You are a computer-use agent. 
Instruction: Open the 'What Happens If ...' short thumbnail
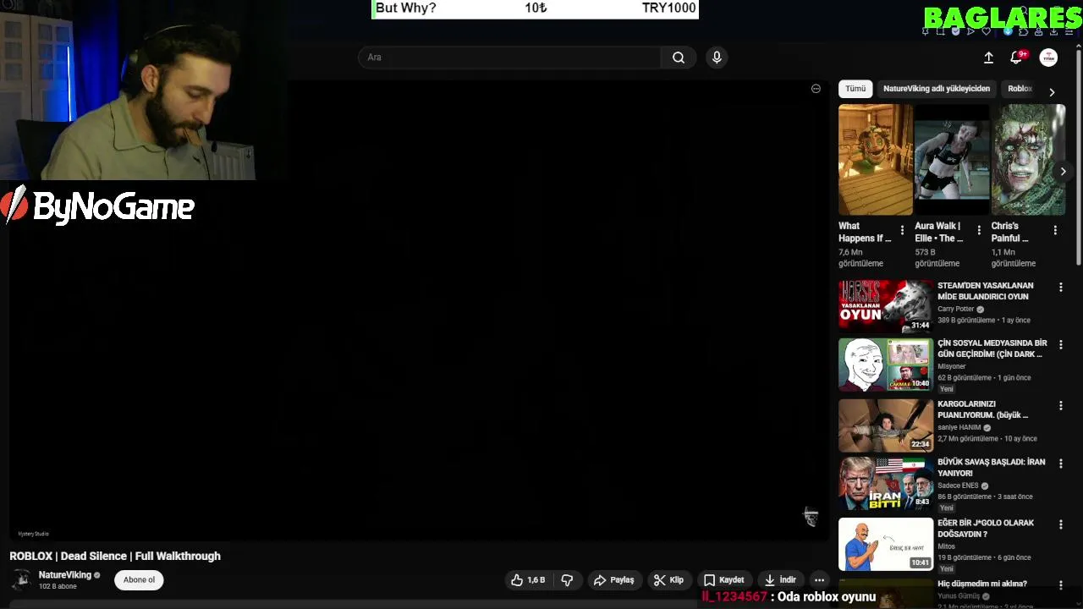coord(875,160)
